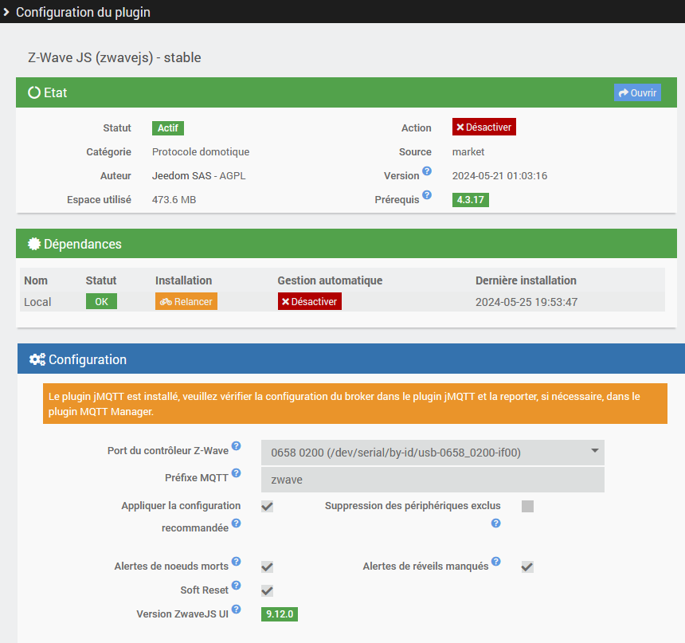Screen dimensions: 685x643
Task: Toggle Alertes de noeuds morts checkbox
Action: click(267, 567)
